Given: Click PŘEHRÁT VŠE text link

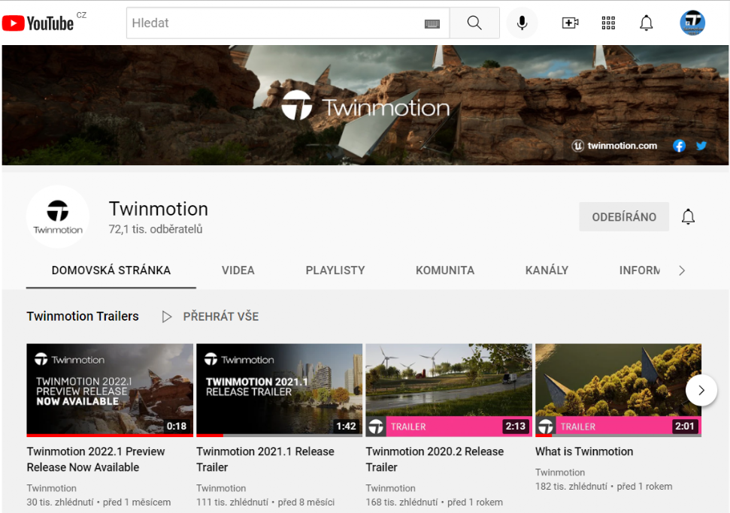Looking at the screenshot, I should tap(221, 317).
